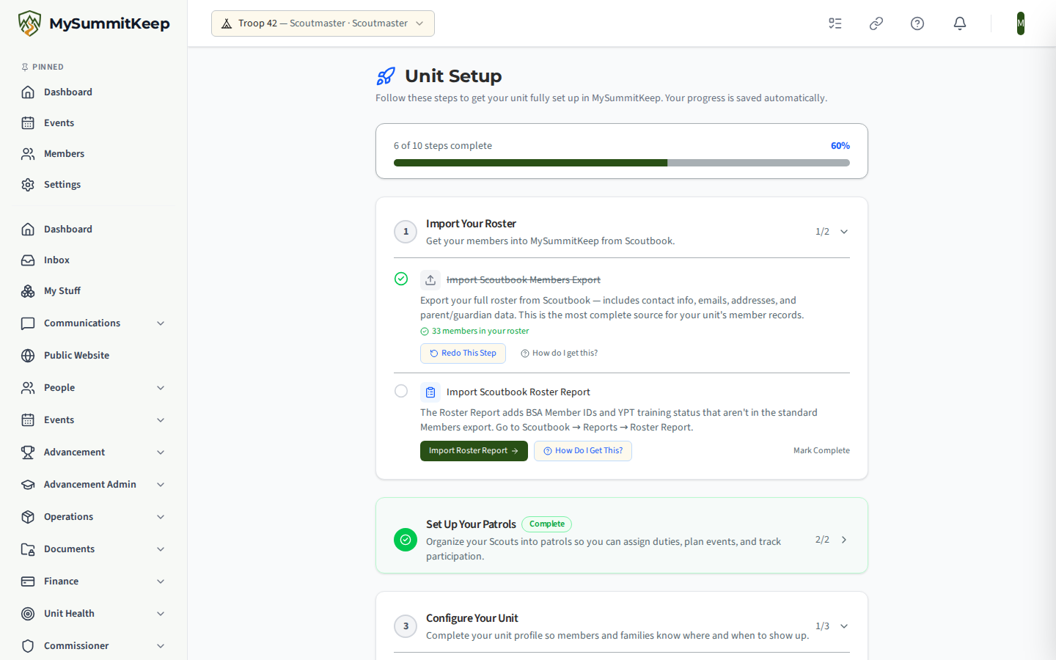Click the "6 of 10 steps complete" text

pos(443,146)
